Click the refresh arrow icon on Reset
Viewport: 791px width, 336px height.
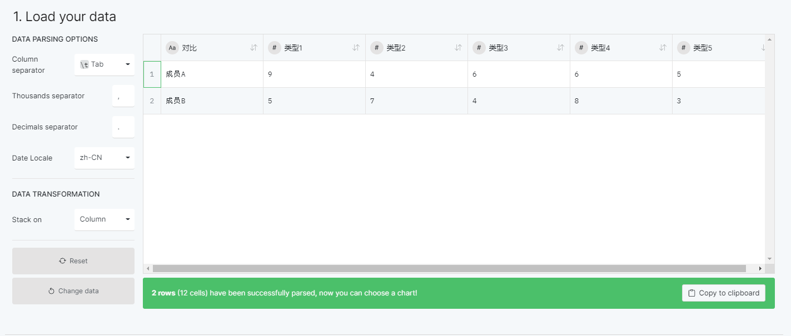62,260
